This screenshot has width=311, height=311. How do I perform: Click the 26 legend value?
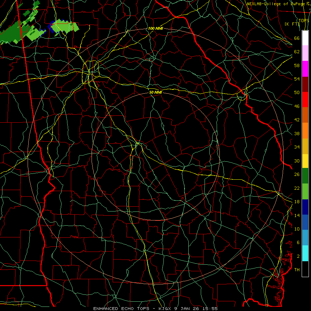(x=297, y=175)
